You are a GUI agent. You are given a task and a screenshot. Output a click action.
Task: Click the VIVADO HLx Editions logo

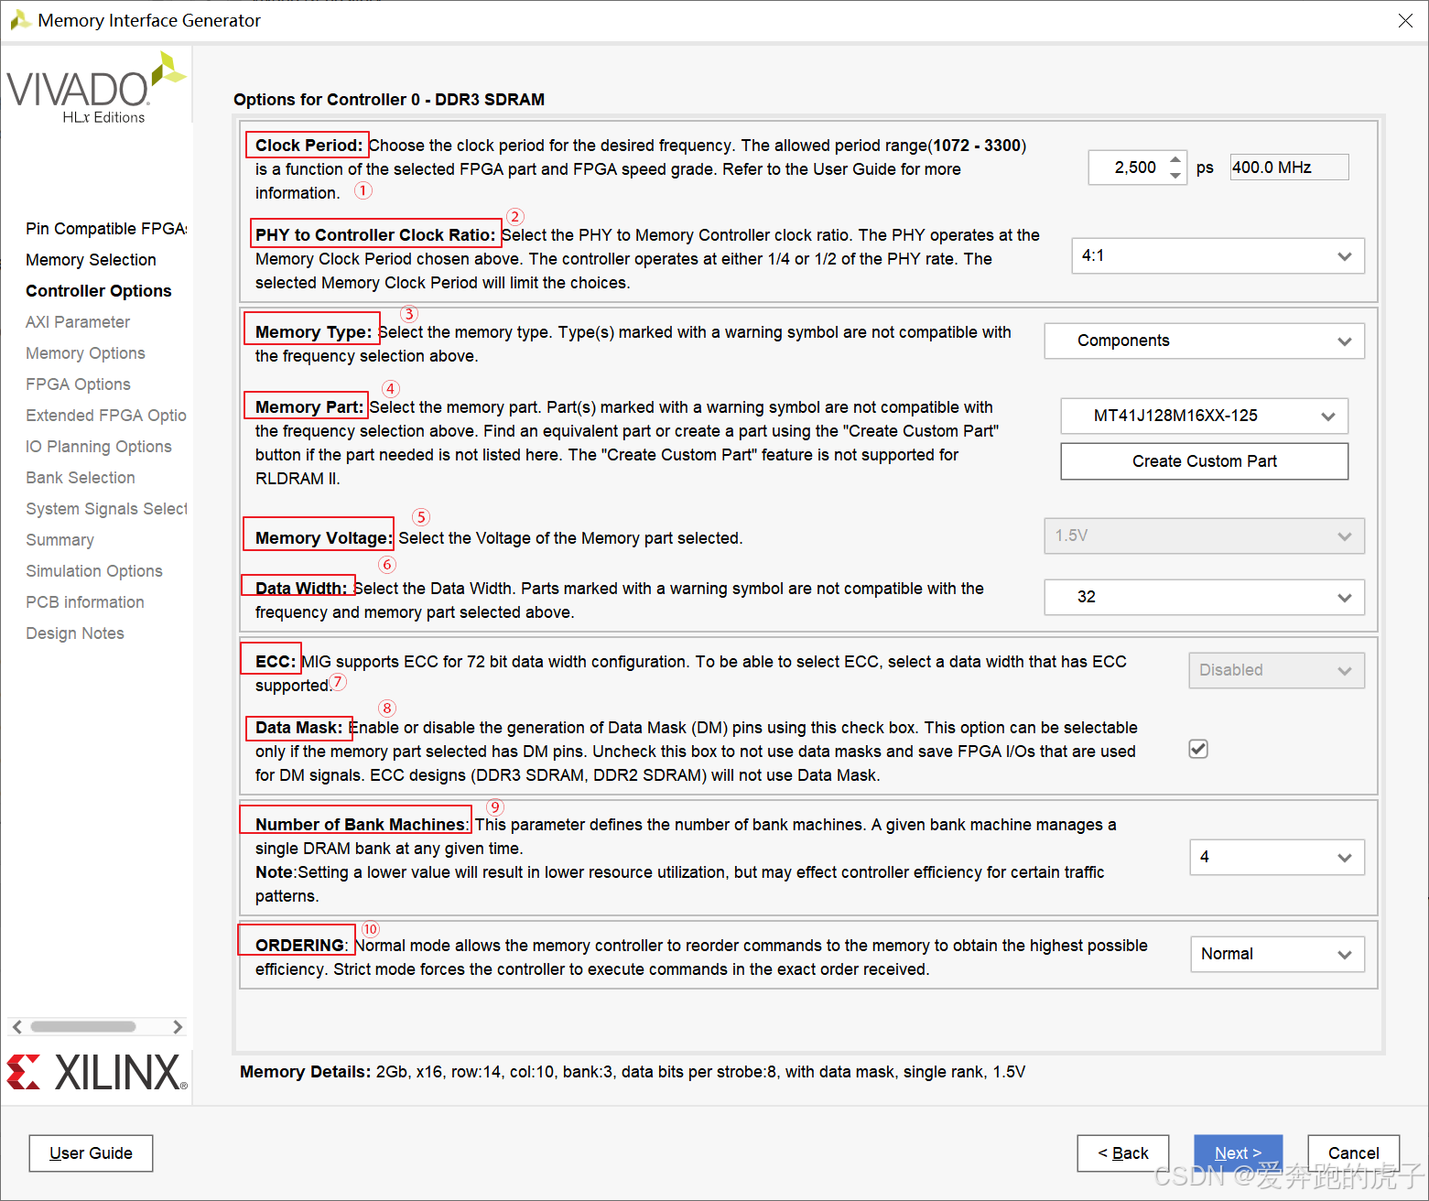[x=96, y=88]
